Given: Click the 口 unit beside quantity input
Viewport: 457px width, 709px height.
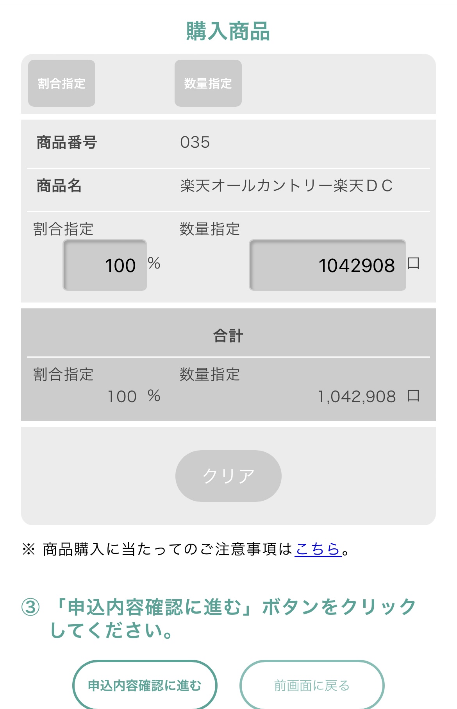Looking at the screenshot, I should click(x=413, y=263).
